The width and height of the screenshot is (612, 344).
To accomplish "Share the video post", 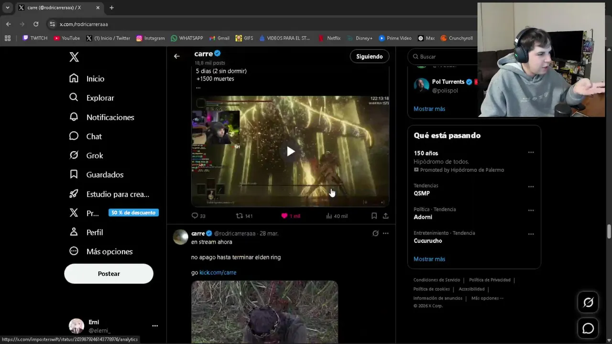I will [x=385, y=216].
